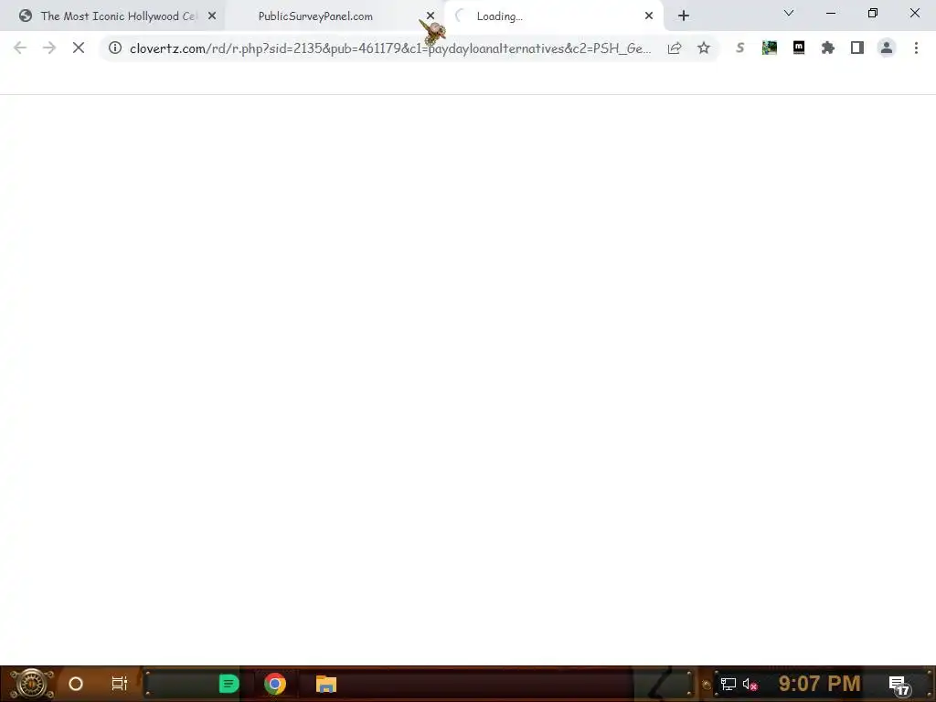
Task: Minimize the Chrome window
Action: [x=830, y=13]
